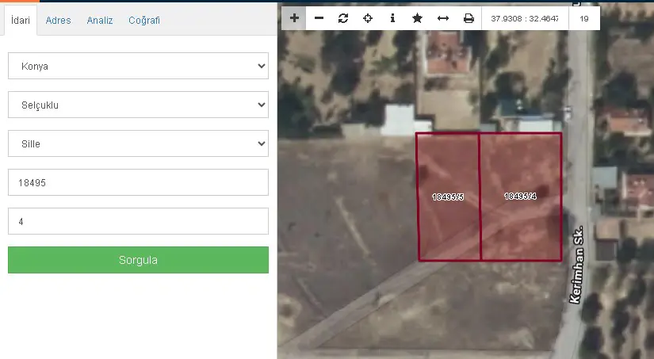
Task: Click the zoom level value 19
Action: (x=584, y=18)
